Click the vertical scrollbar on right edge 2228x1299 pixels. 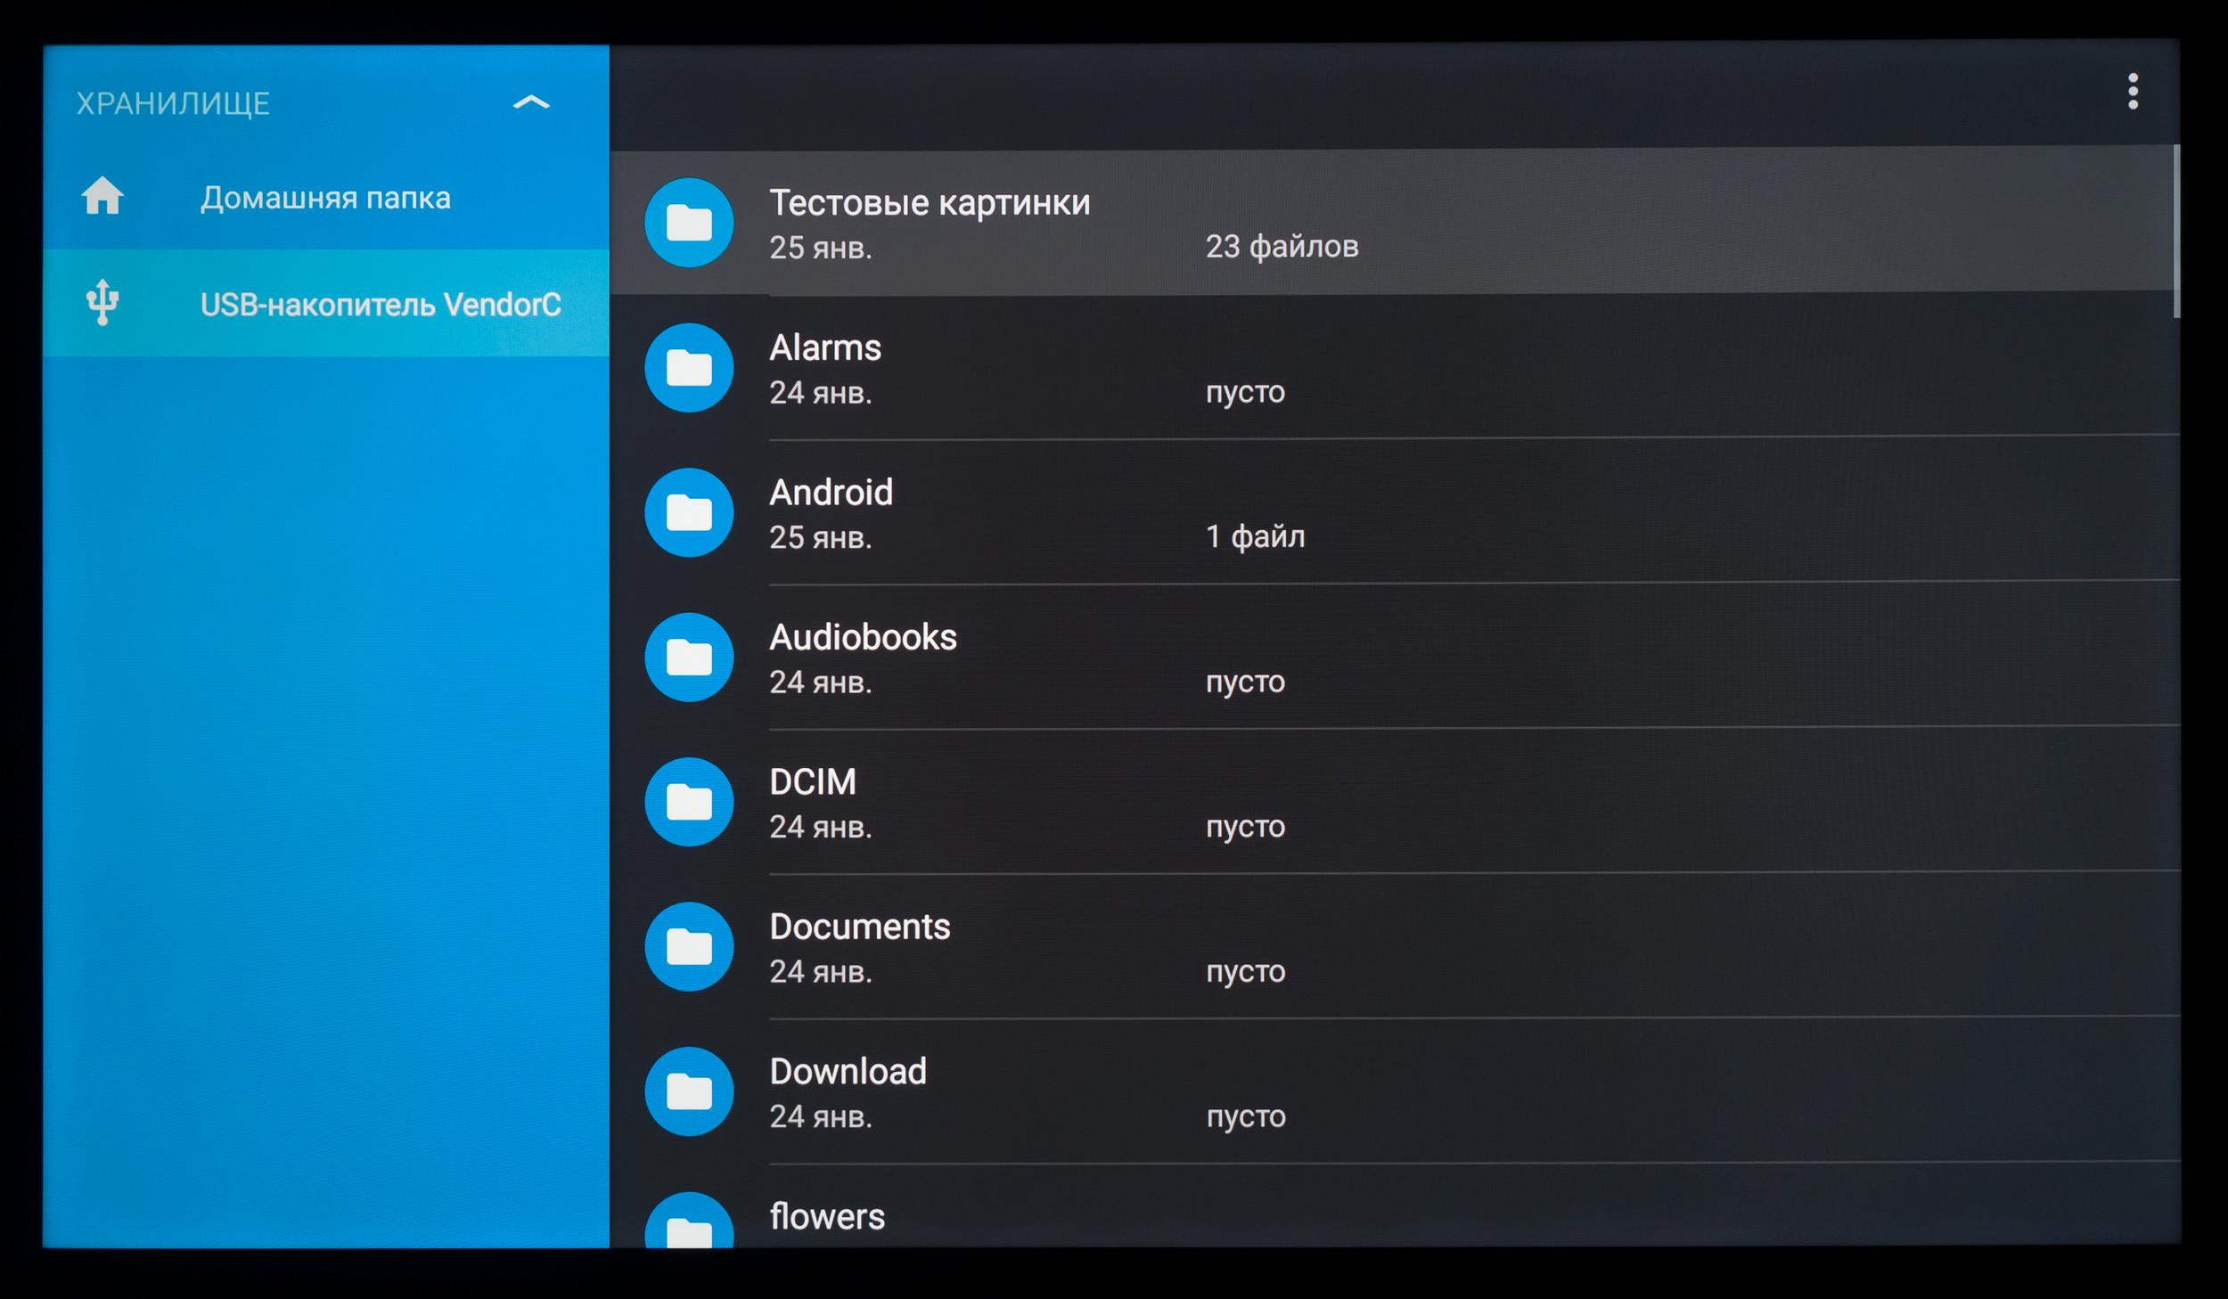(2175, 232)
